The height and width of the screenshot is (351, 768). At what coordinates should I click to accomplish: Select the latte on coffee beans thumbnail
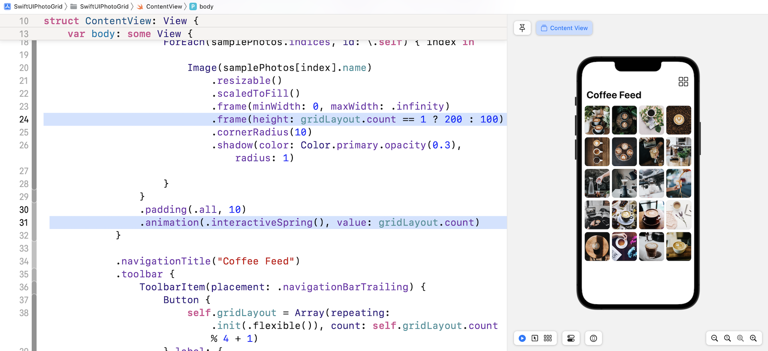click(x=678, y=120)
